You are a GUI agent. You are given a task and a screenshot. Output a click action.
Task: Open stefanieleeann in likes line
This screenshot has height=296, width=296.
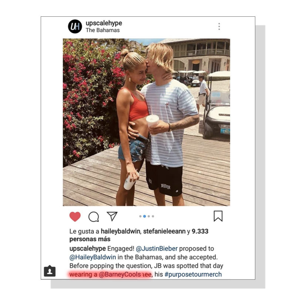(x=164, y=231)
